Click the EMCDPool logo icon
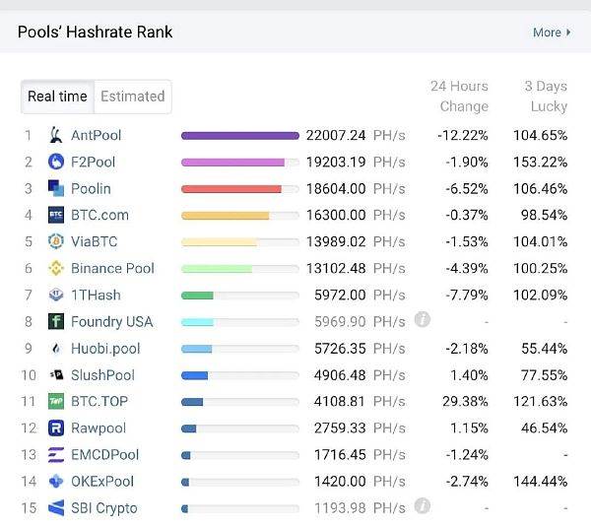The width and height of the screenshot is (591, 527). click(56, 455)
